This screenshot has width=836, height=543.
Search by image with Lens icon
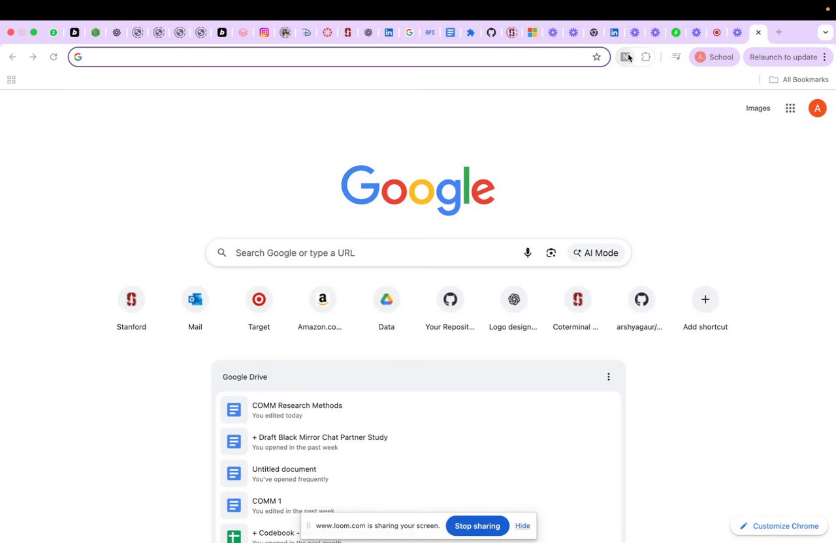(x=551, y=253)
